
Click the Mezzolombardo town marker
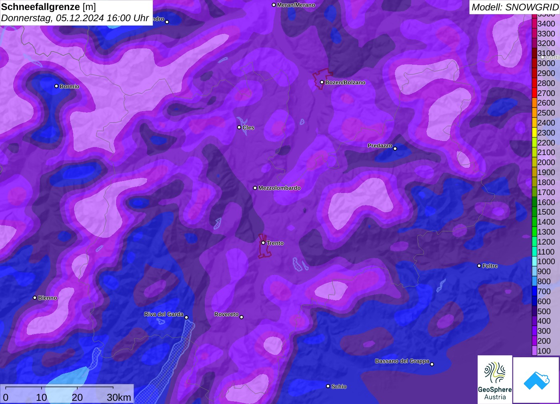tap(255, 188)
